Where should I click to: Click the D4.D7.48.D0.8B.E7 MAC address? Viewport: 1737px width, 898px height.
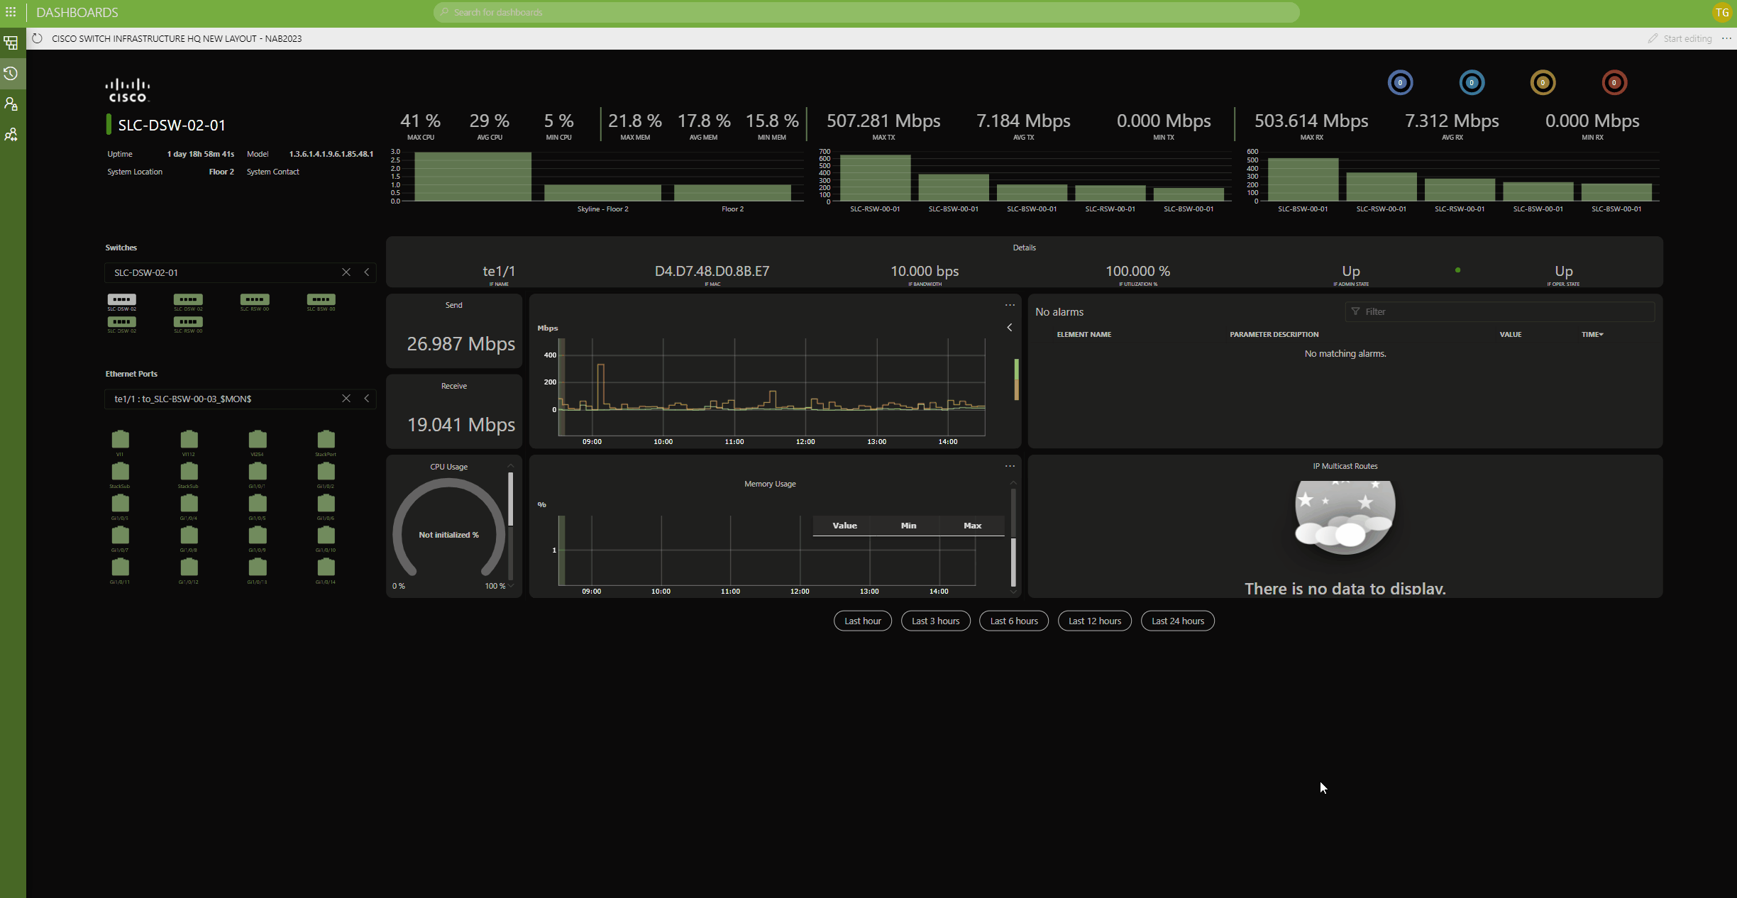(x=712, y=271)
